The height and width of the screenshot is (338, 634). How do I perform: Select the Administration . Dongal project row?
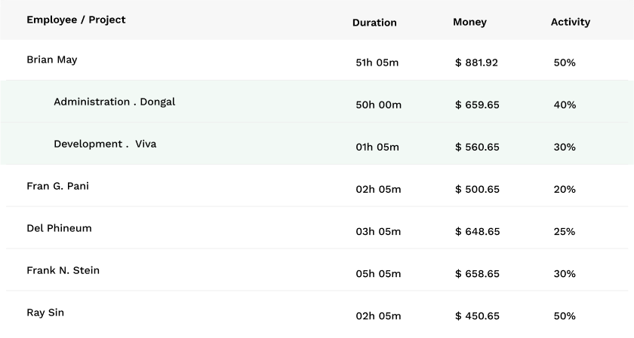pos(115,102)
